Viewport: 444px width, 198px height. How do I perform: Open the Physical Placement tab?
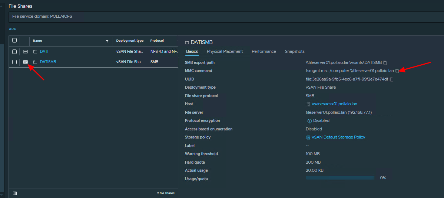tap(225, 51)
